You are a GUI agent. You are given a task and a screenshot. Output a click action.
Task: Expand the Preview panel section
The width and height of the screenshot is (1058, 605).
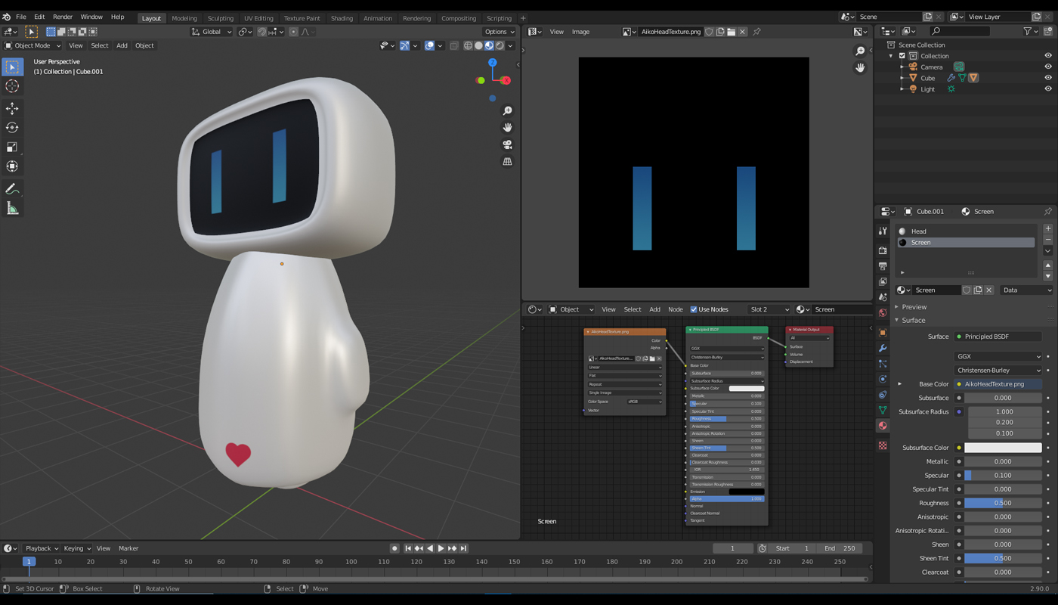[x=914, y=307]
